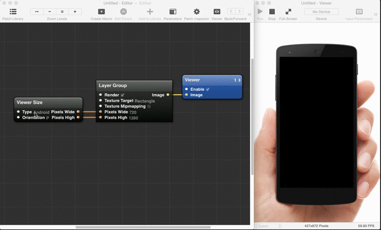
Task: Click the editor horizontal scrollbar
Action: 143,227
